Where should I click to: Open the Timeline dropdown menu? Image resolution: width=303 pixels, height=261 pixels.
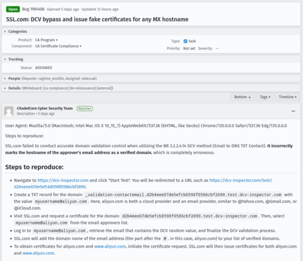pyautogui.click(x=288, y=97)
